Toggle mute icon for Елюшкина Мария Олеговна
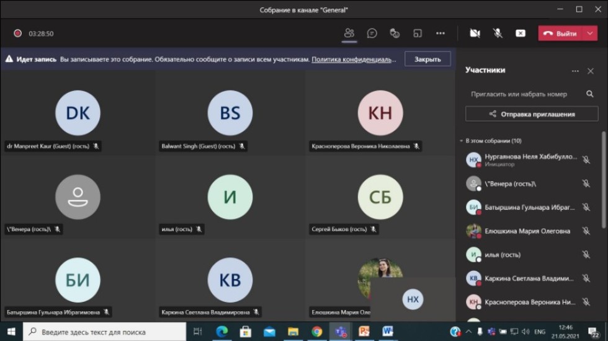Viewport: 608px width, 341px height. pyautogui.click(x=586, y=231)
